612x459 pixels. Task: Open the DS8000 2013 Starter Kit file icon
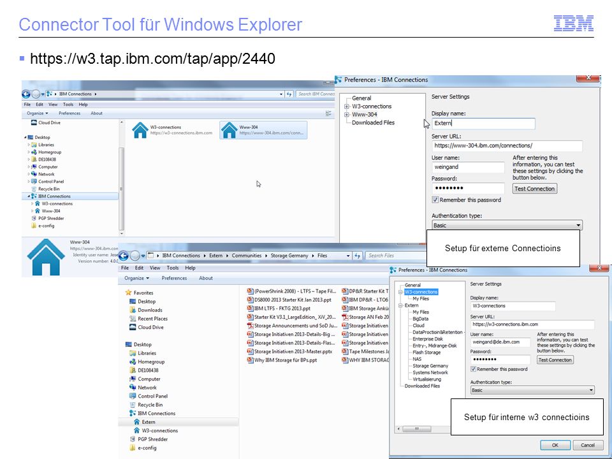[x=250, y=300]
